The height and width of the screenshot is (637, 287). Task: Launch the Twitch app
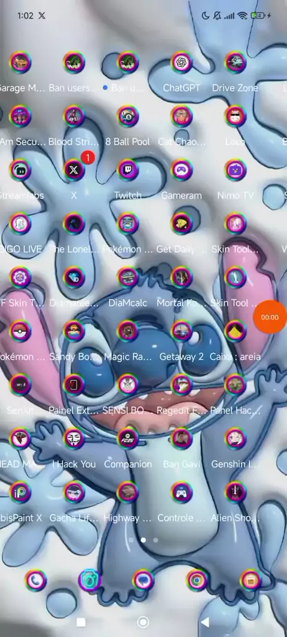pyautogui.click(x=127, y=170)
